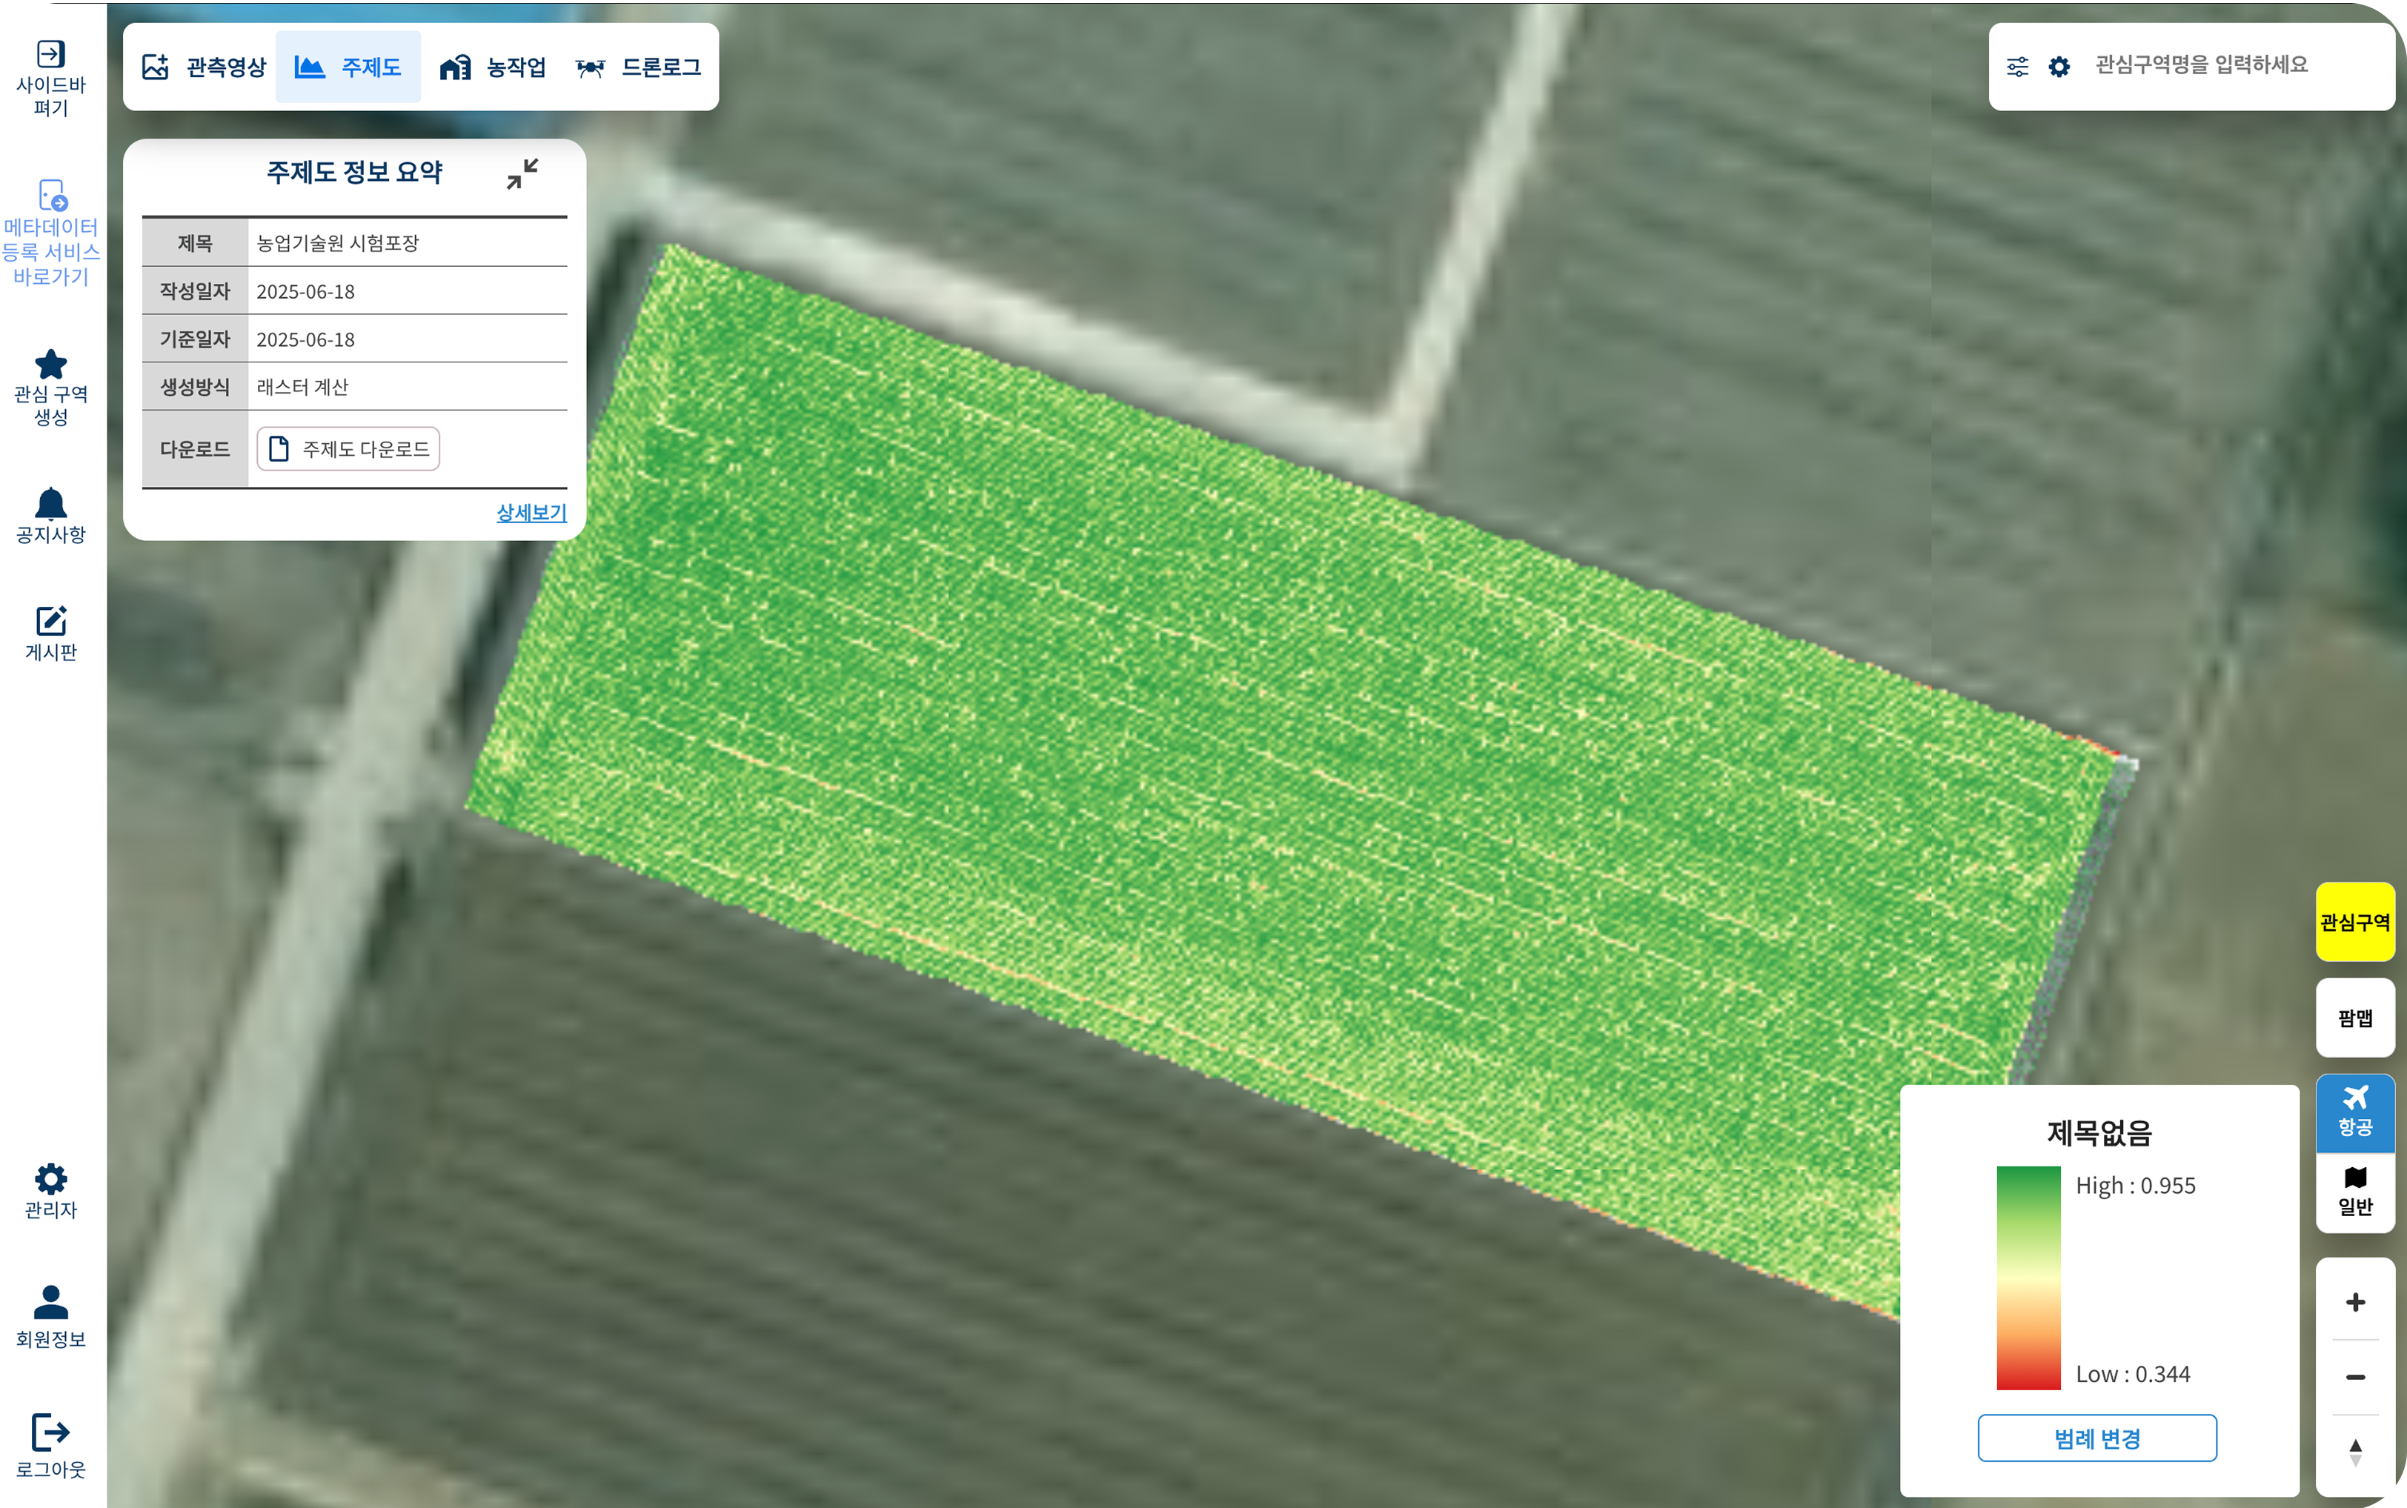Open the 상세보기 link
This screenshot has height=1508, width=2407.
(x=531, y=513)
